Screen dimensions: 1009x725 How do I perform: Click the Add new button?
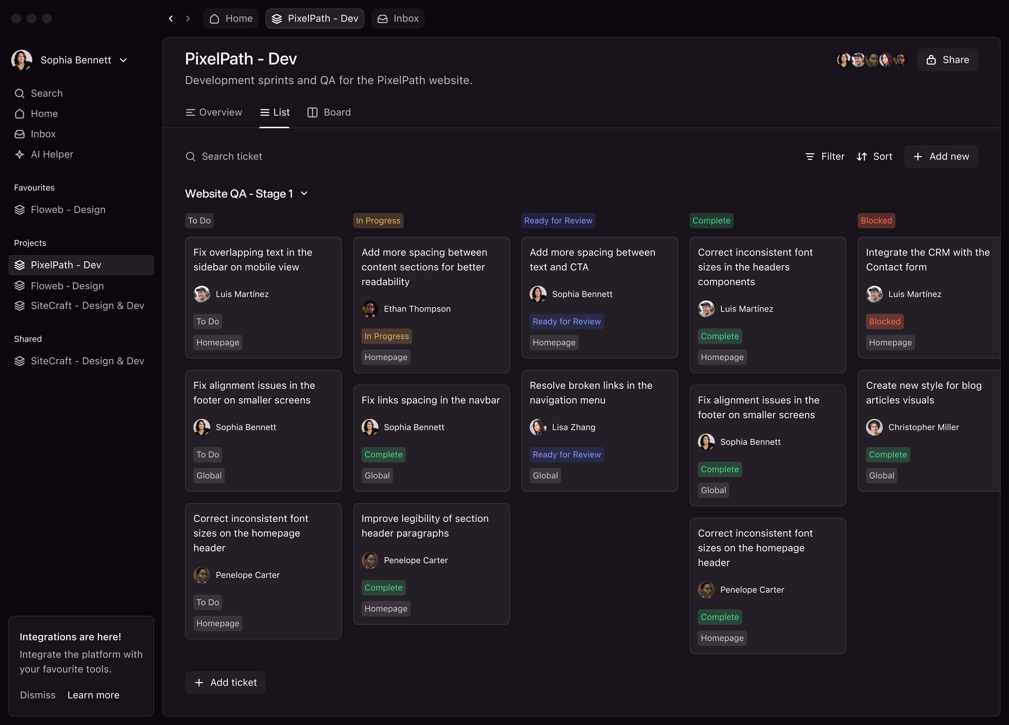(x=940, y=157)
